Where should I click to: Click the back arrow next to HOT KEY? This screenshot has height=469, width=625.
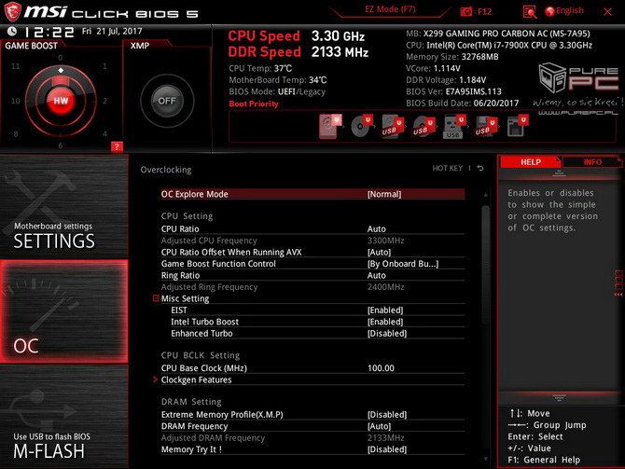point(480,168)
